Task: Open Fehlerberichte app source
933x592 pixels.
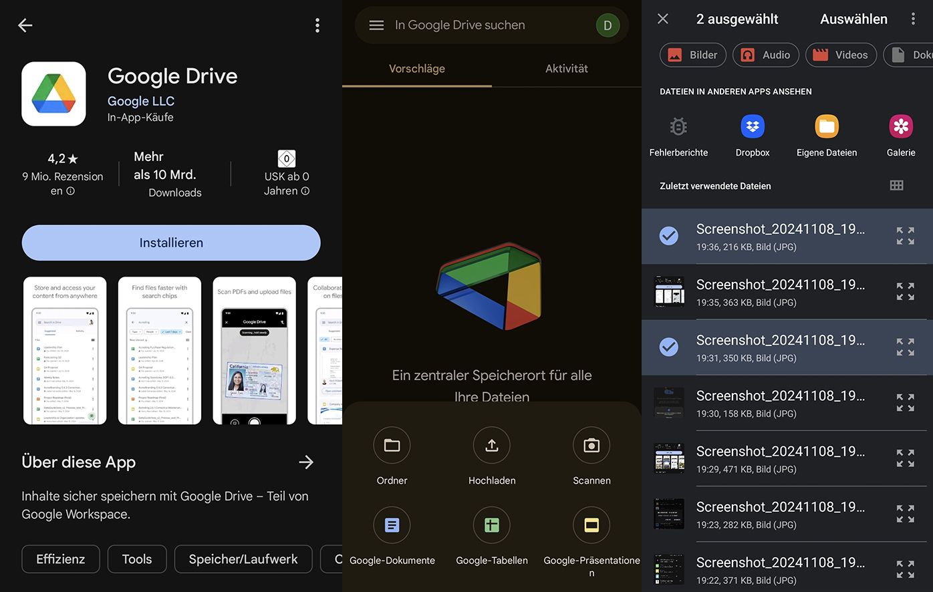Action: tap(678, 136)
